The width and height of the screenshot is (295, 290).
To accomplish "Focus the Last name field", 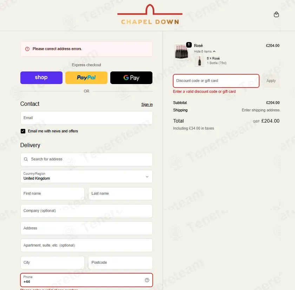I will tap(120, 194).
